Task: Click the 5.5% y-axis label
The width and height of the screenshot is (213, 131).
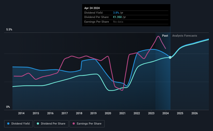Action: tap(9, 30)
